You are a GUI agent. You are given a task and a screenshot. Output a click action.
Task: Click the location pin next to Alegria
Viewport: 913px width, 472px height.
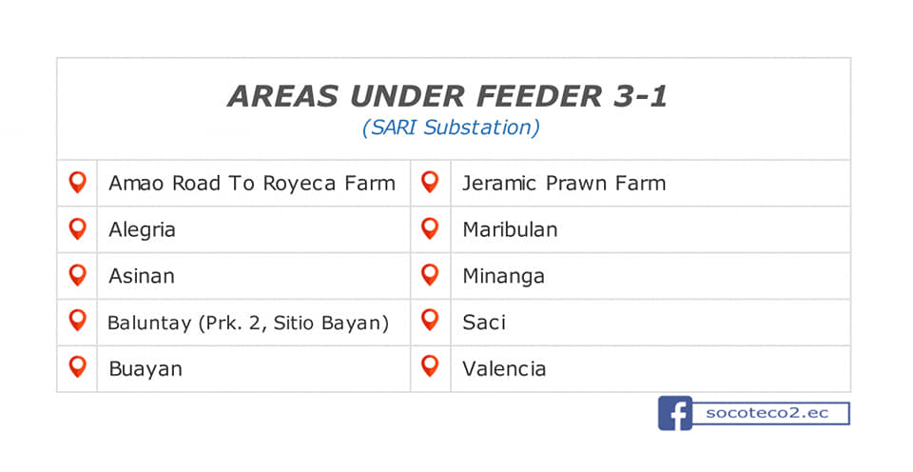pos(77,229)
